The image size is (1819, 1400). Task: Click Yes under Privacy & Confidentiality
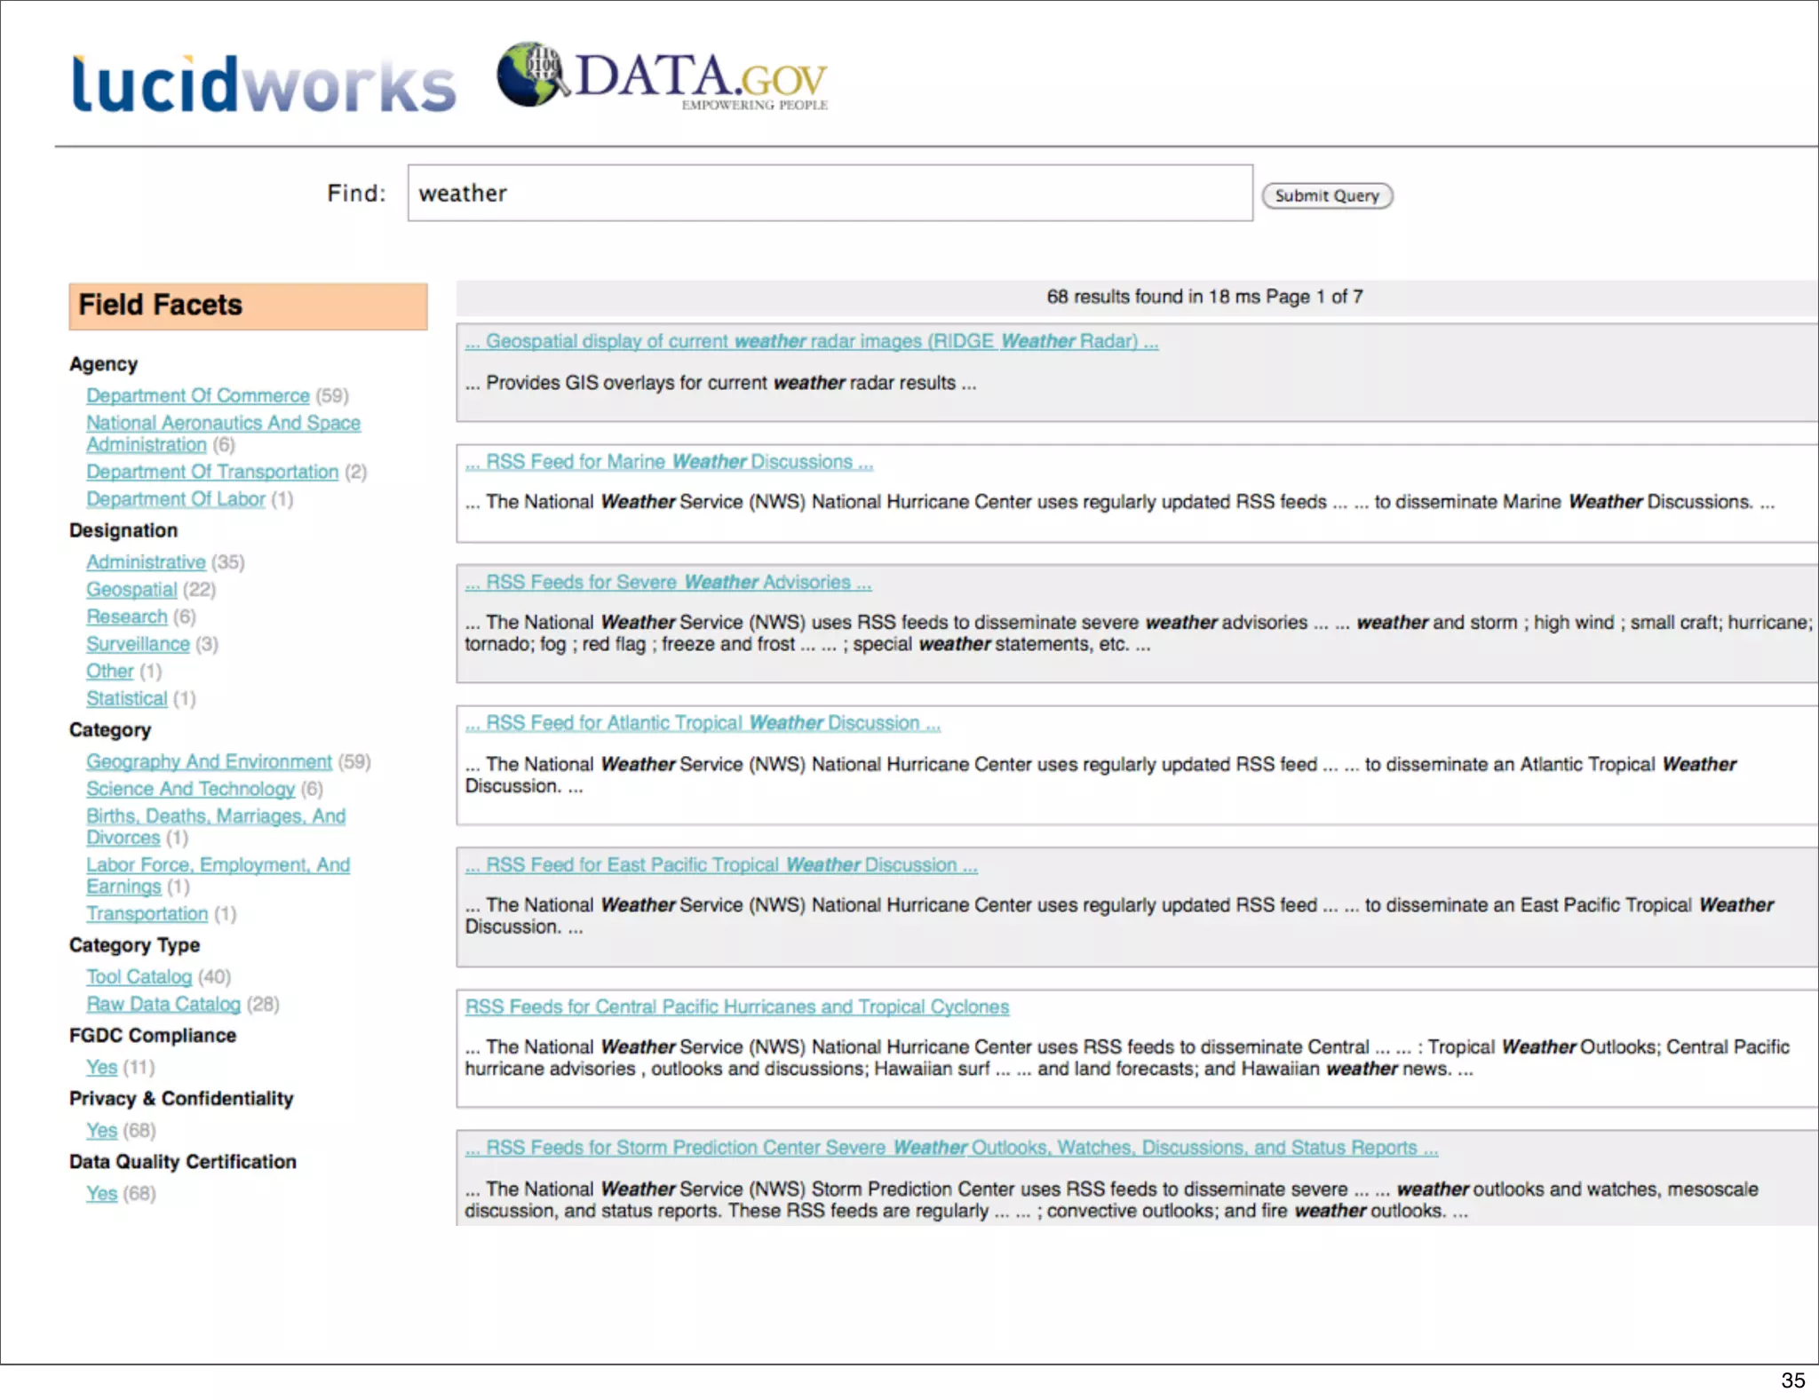click(101, 1130)
